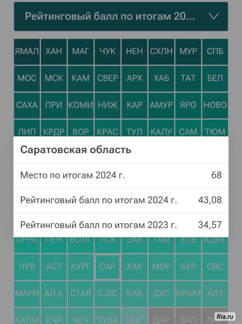Image resolution: width=242 pixels, height=324 pixels.
Task: Click the САХА region tile
Action: pyautogui.click(x=27, y=105)
